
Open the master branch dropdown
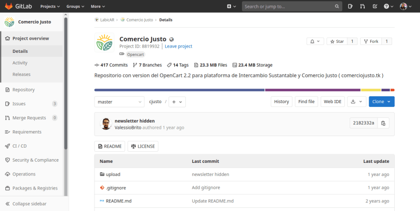[x=119, y=102]
